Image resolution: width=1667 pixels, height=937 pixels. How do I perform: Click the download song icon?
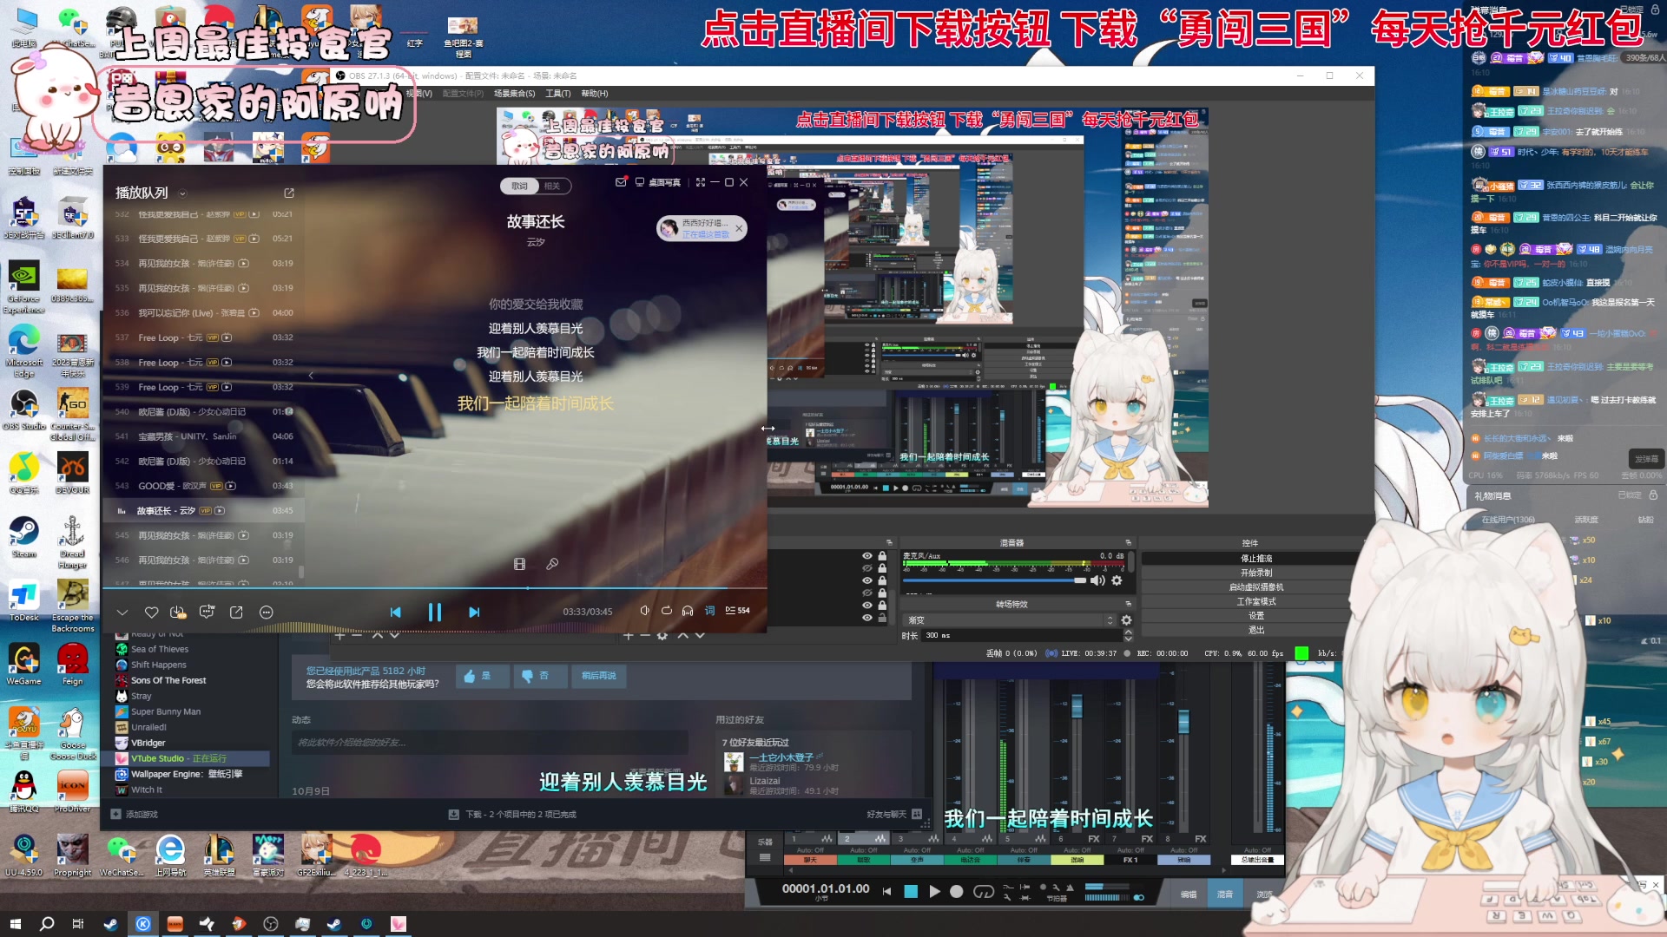pos(178,613)
